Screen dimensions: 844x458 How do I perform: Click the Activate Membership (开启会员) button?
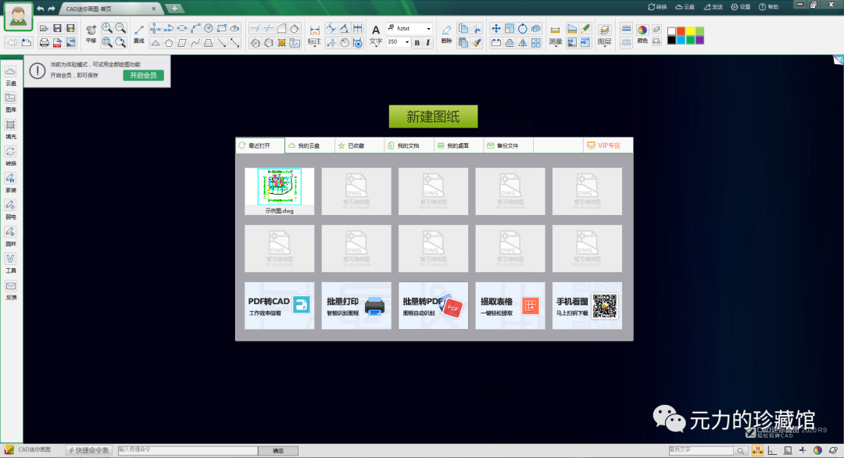[x=143, y=75]
